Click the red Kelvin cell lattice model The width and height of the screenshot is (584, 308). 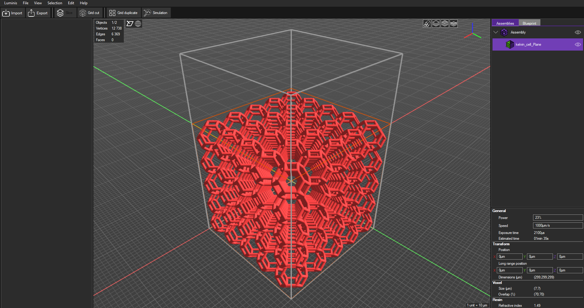[291, 189]
